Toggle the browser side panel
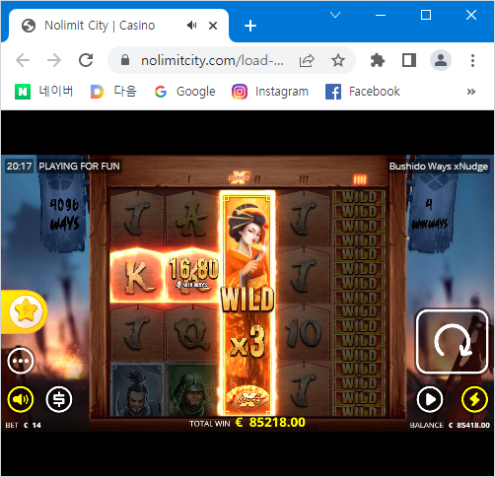The image size is (495, 477). point(409,60)
